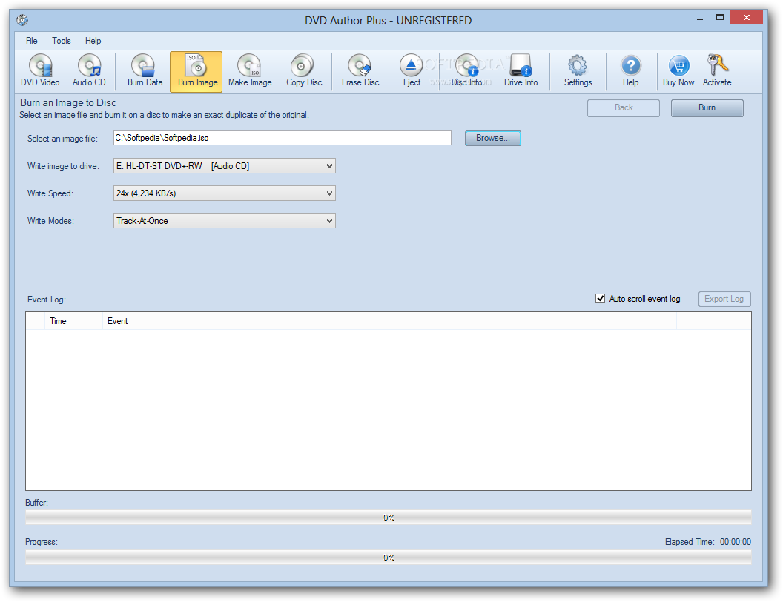Open Settings gear icon
The width and height of the screenshot is (783, 602).
click(x=578, y=71)
